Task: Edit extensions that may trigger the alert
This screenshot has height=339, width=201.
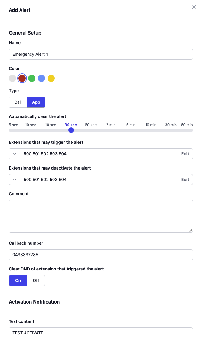Action: click(x=185, y=154)
